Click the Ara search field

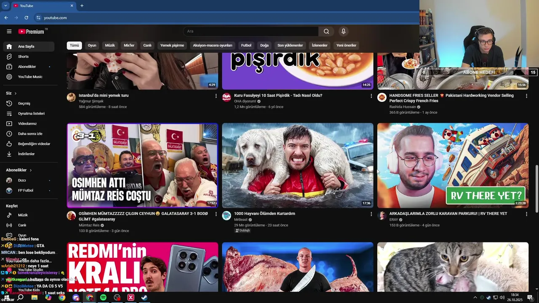tap(251, 31)
